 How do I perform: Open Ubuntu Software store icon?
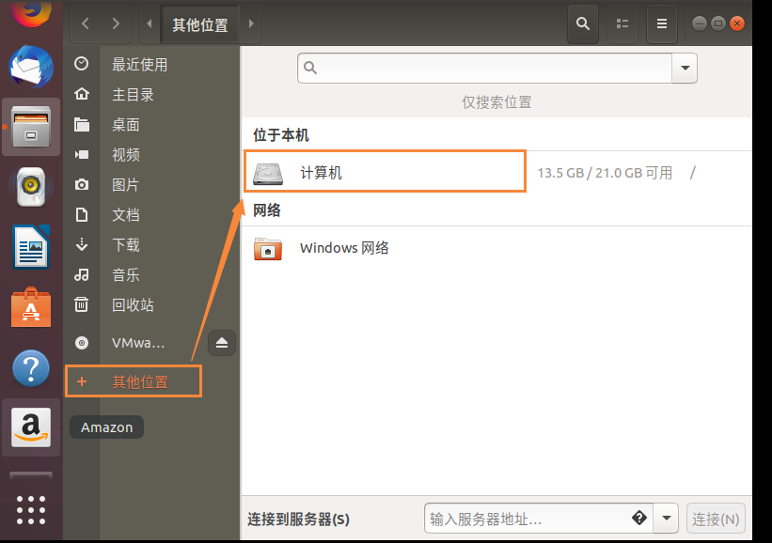click(31, 307)
